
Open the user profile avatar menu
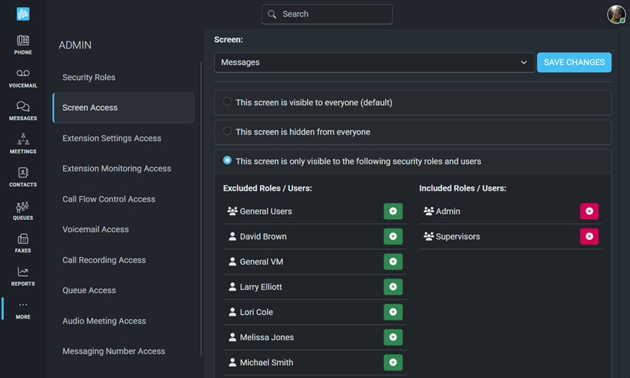pos(616,15)
